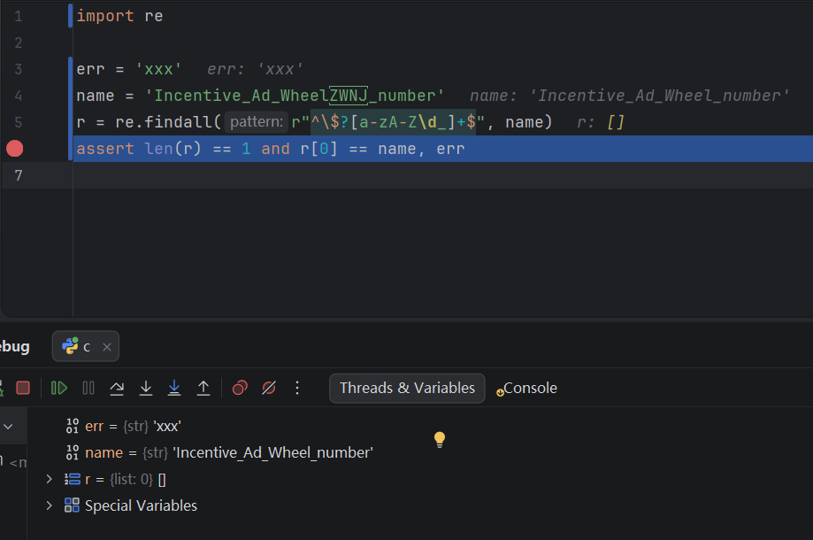The height and width of the screenshot is (540, 813).
Task: Step into my code only
Action: pyautogui.click(x=174, y=388)
